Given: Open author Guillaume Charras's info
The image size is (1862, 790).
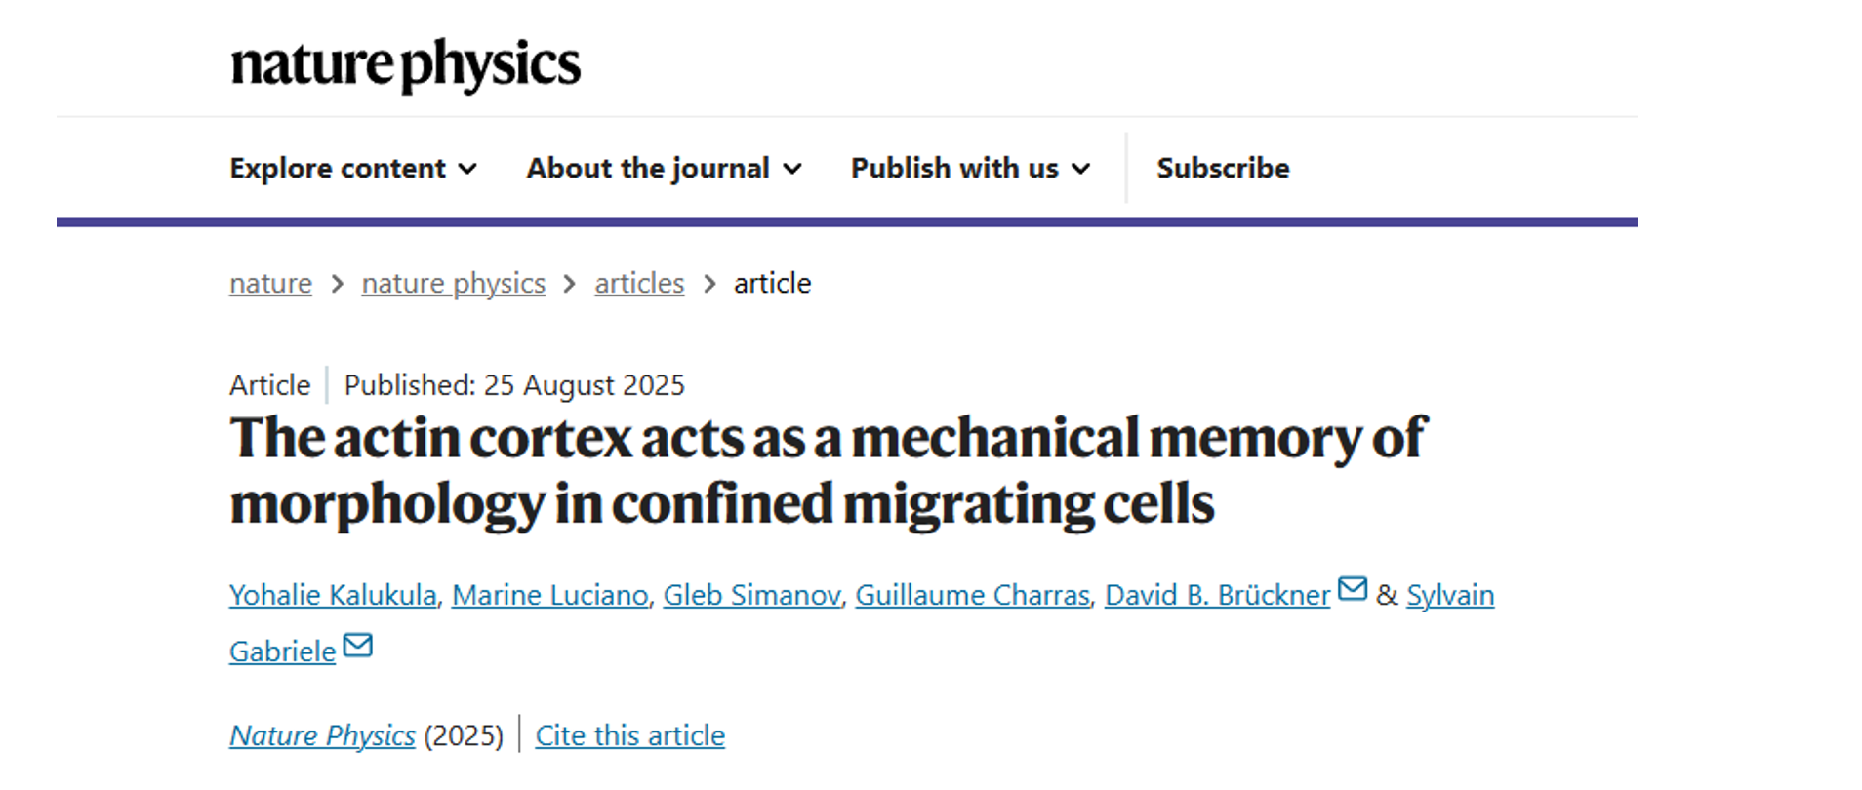Looking at the screenshot, I should point(972,595).
